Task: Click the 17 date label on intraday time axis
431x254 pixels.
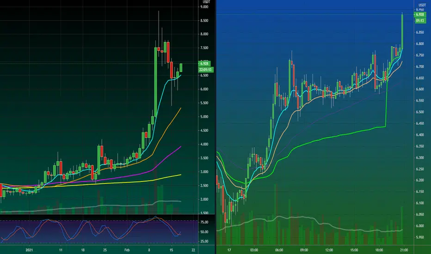Action: pos(229,250)
